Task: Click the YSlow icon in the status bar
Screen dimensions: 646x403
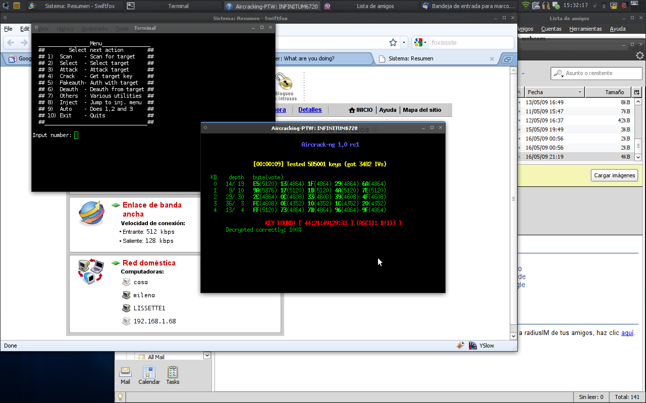Action: 472,346
